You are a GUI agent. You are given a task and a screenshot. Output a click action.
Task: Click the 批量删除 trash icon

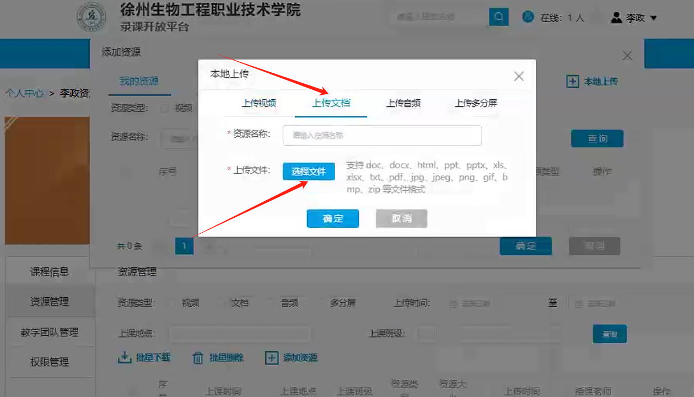198,358
